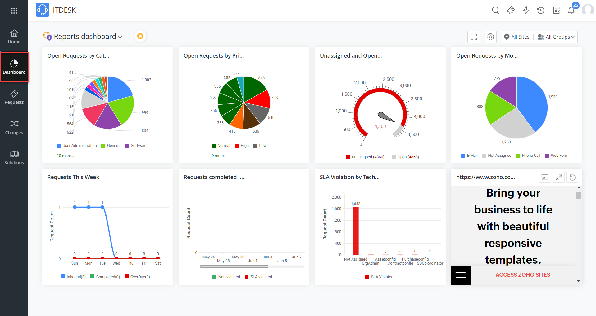The image size is (596, 316).
Task: Open the search from the top toolbar
Action: tap(495, 10)
